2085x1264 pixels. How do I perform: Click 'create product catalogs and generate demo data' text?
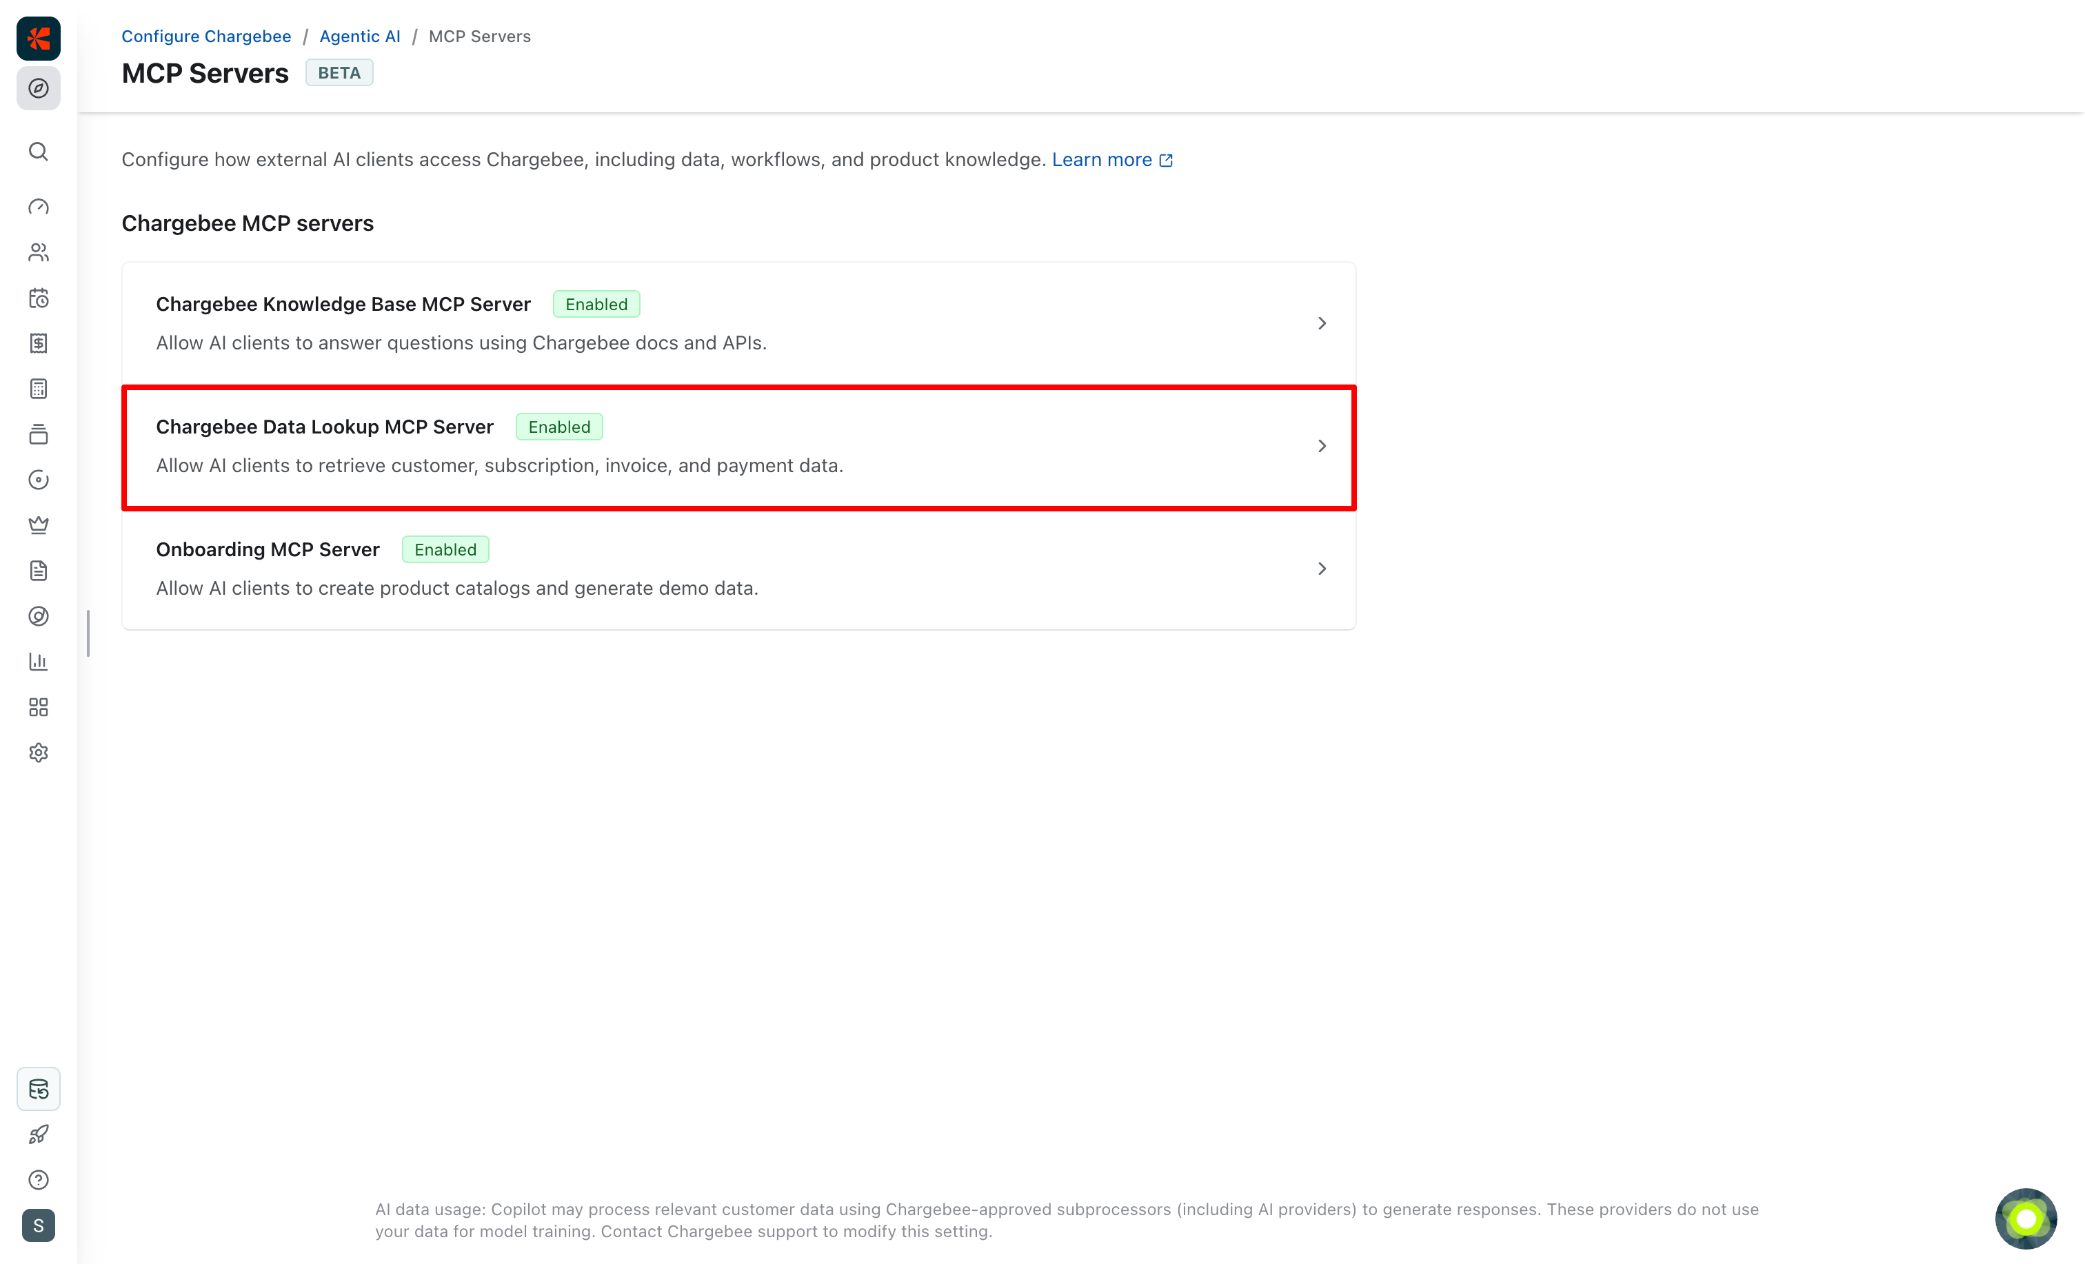tap(457, 588)
